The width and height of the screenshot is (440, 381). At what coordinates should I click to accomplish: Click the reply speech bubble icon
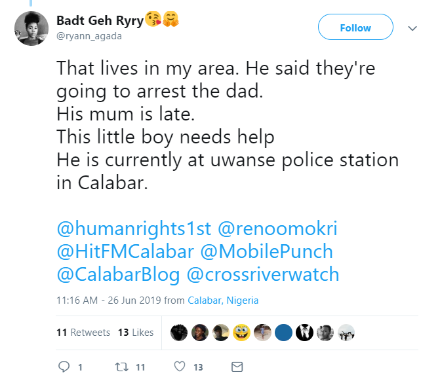click(64, 367)
